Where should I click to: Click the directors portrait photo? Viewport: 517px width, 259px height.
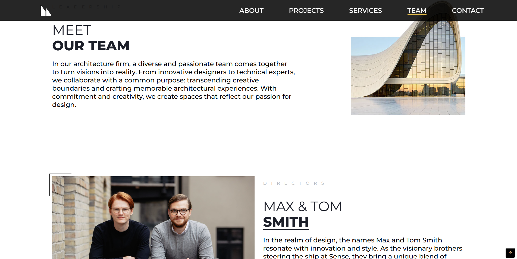153,218
